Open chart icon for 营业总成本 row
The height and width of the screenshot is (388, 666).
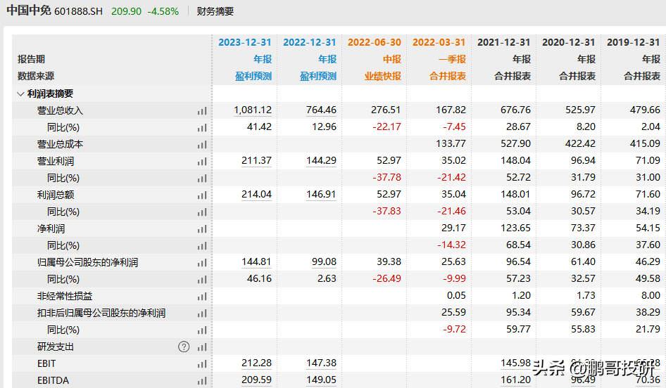tap(202, 145)
